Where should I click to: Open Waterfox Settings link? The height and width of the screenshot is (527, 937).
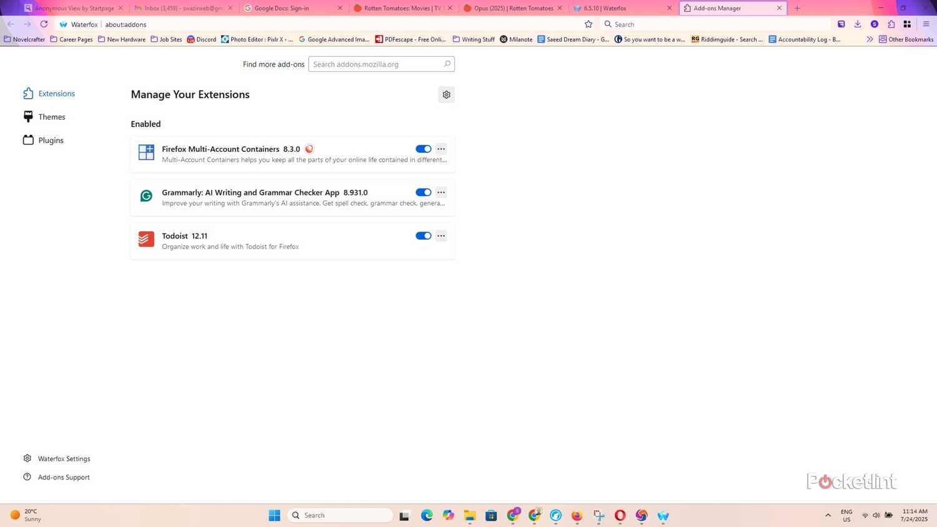point(57,458)
